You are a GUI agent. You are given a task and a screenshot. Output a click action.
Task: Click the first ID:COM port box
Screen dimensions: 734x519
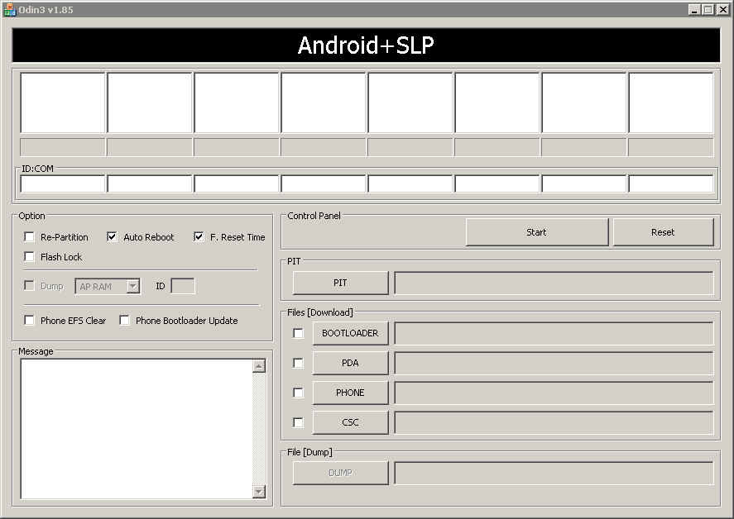(x=63, y=183)
